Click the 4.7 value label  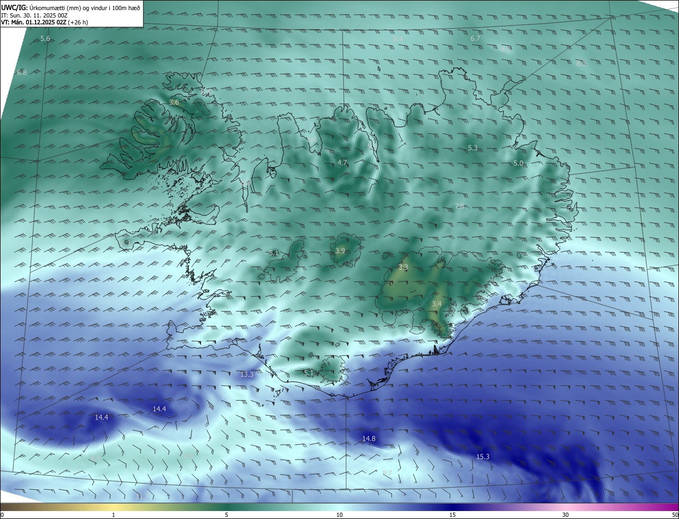pos(342,162)
